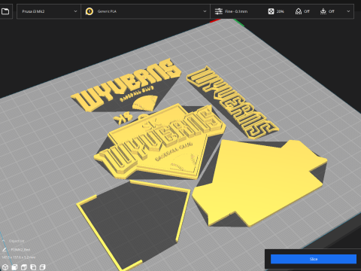
Task: Click the print profile sliders icon
Action: 219,11
